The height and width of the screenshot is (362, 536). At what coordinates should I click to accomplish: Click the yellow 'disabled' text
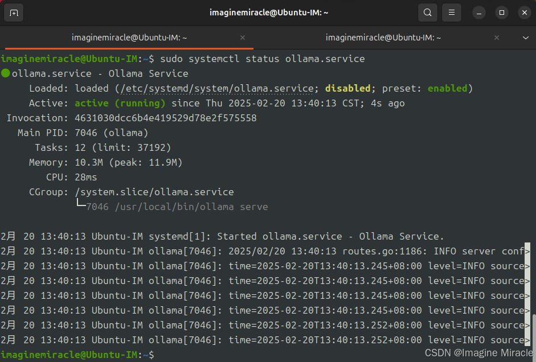pos(347,88)
